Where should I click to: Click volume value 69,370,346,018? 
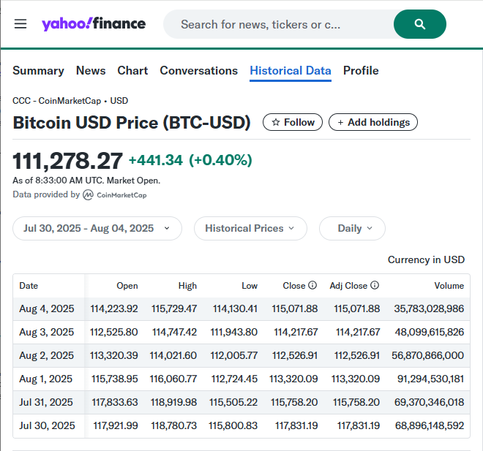tap(429, 402)
